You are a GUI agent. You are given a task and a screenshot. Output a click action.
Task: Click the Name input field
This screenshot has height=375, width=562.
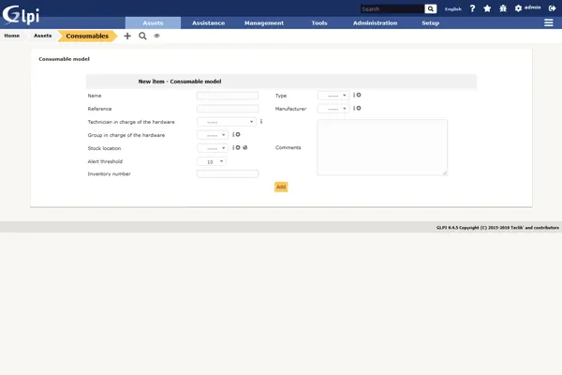coord(227,96)
